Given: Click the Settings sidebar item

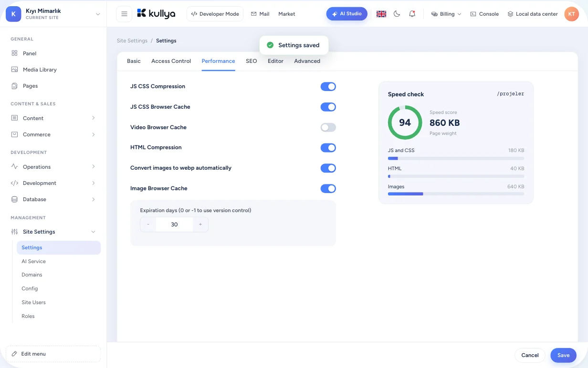Looking at the screenshot, I should tap(59, 247).
